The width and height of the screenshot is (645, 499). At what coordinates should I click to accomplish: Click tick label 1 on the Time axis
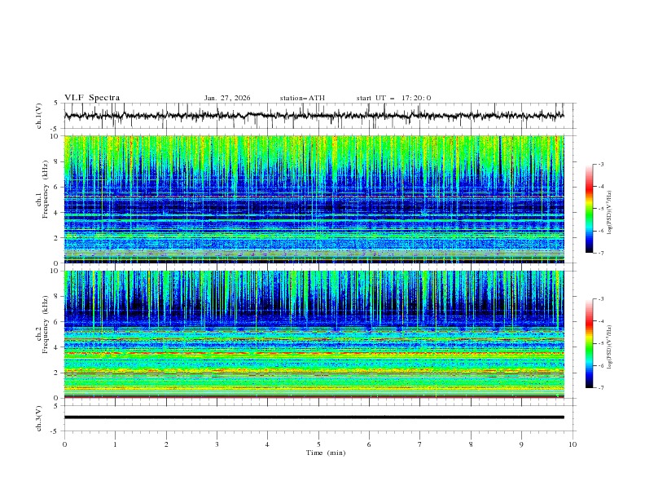pos(115,444)
